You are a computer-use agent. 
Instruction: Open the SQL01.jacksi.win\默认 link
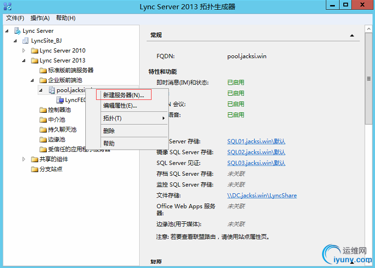pyautogui.click(x=256, y=141)
